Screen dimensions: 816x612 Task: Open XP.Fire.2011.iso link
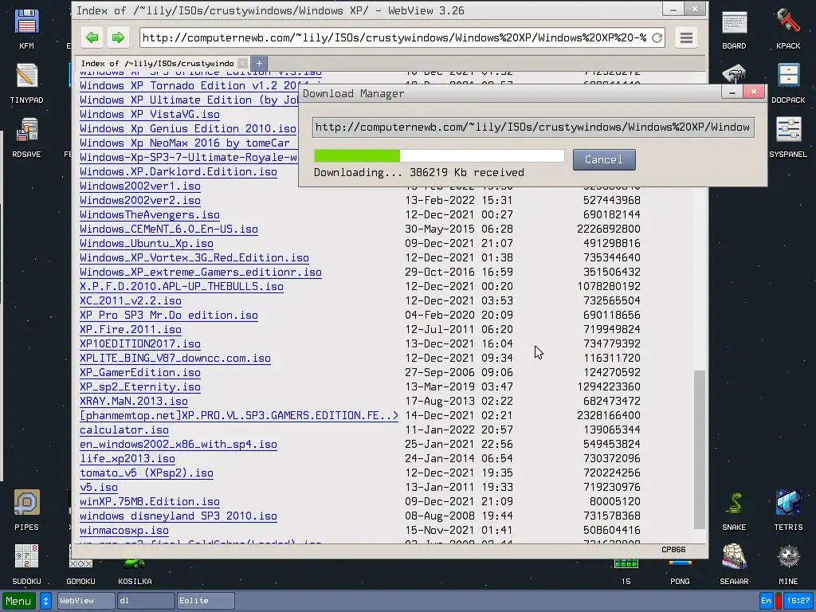(x=131, y=329)
